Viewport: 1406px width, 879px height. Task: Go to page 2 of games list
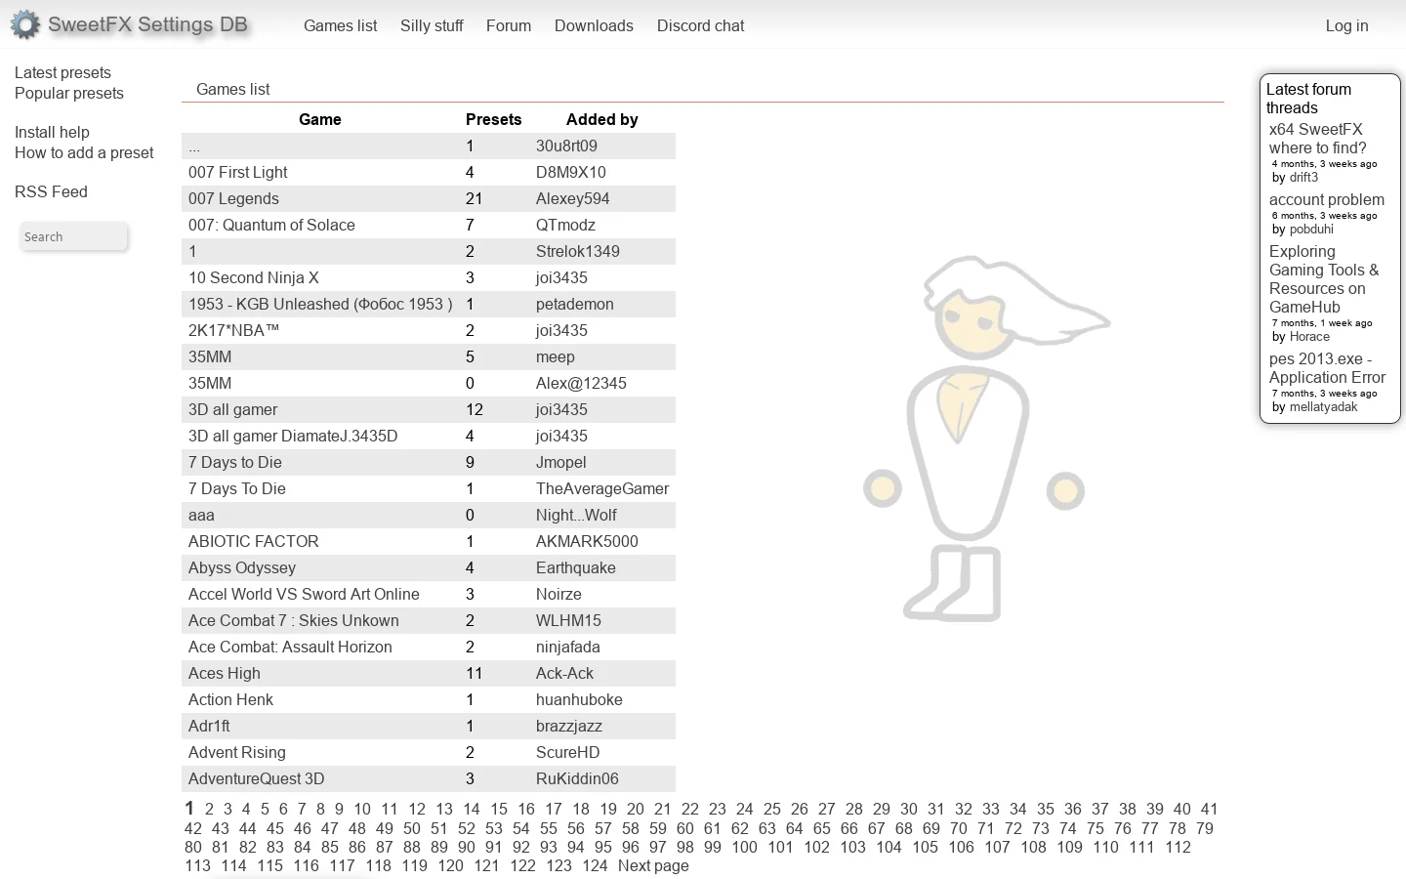(x=209, y=809)
